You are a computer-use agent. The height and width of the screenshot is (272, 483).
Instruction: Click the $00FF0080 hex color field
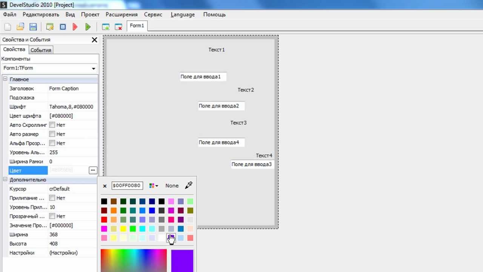pos(127,185)
